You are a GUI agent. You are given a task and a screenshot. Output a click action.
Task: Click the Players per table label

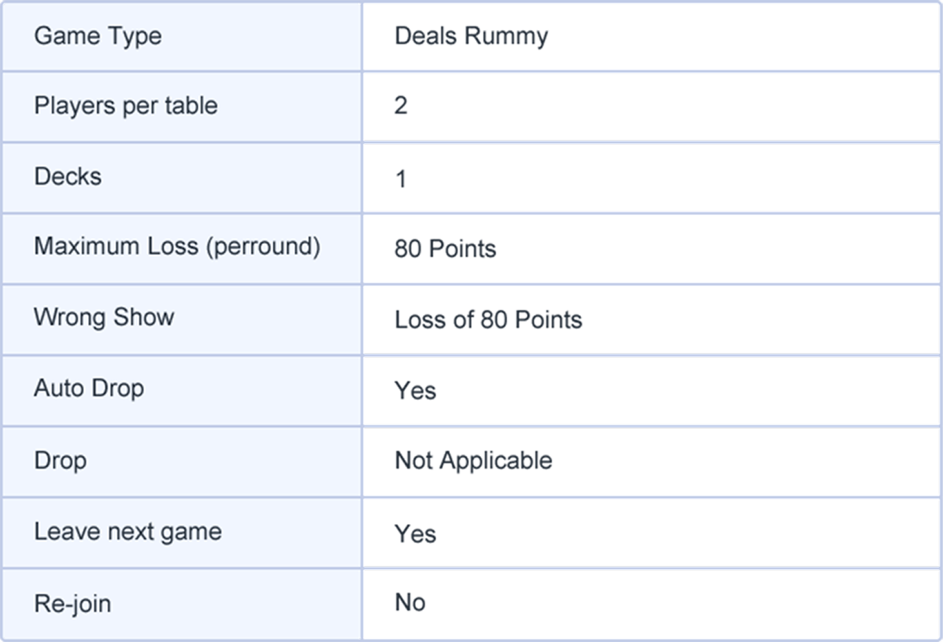(126, 106)
